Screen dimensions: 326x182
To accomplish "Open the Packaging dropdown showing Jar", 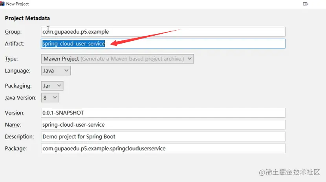I will pyautogui.click(x=52, y=86).
